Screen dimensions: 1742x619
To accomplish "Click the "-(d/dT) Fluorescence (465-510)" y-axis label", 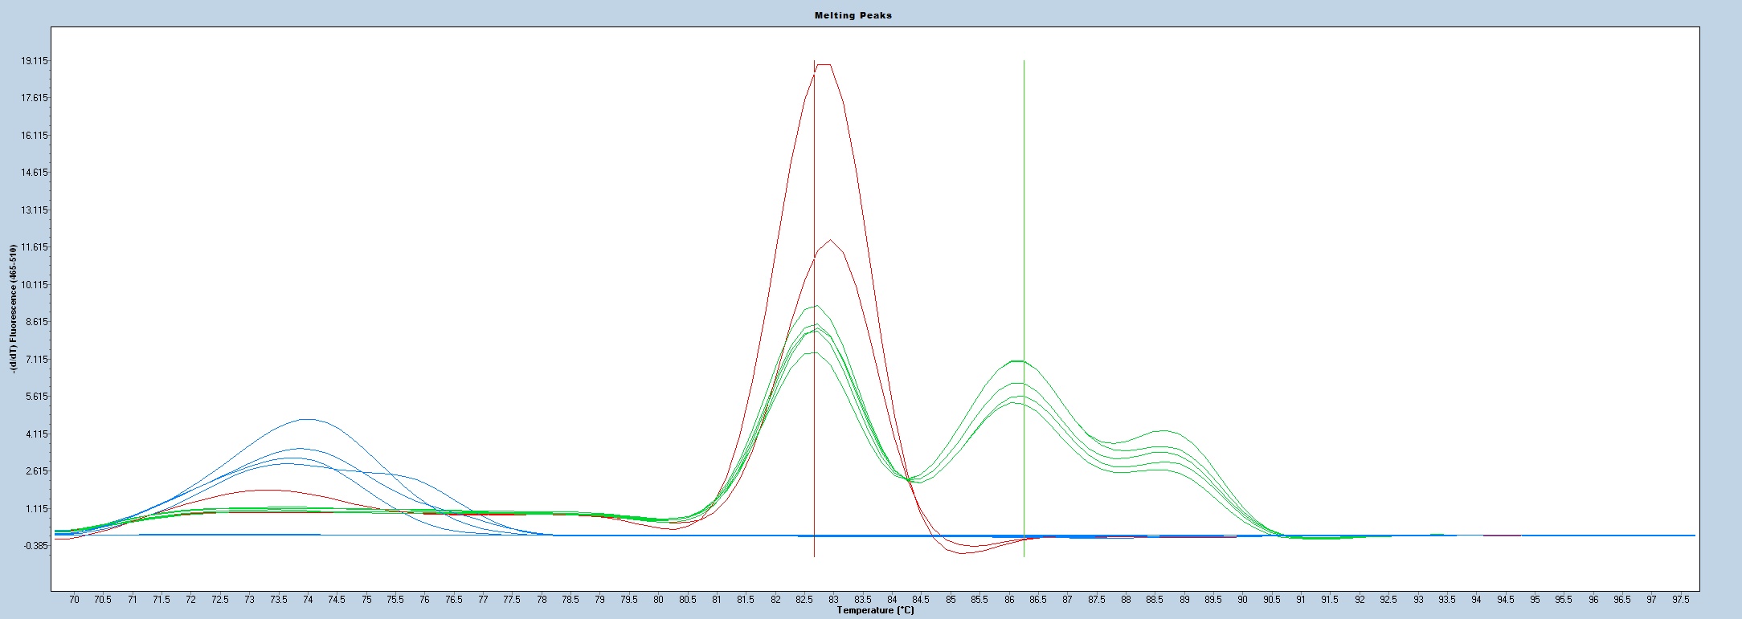I will coord(14,309).
